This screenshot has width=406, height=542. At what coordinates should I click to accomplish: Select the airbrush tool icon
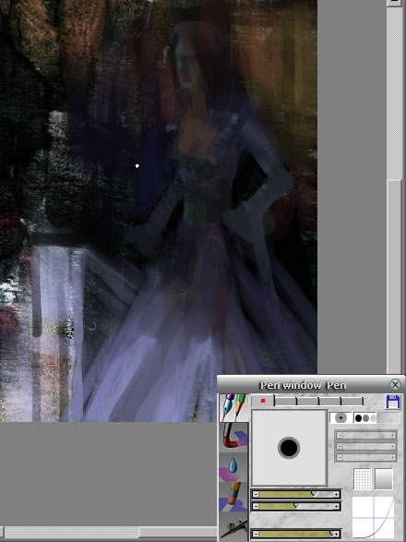[233, 526]
